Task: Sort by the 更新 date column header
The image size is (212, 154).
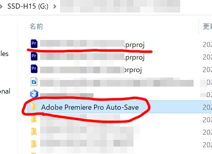Action: pyautogui.click(x=207, y=26)
